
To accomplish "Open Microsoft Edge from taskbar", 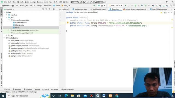I will 66,96.
